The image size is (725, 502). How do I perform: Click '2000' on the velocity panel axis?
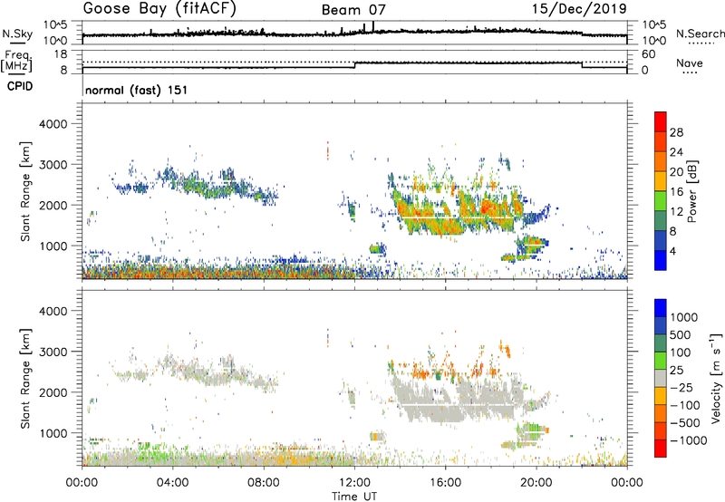click(53, 392)
